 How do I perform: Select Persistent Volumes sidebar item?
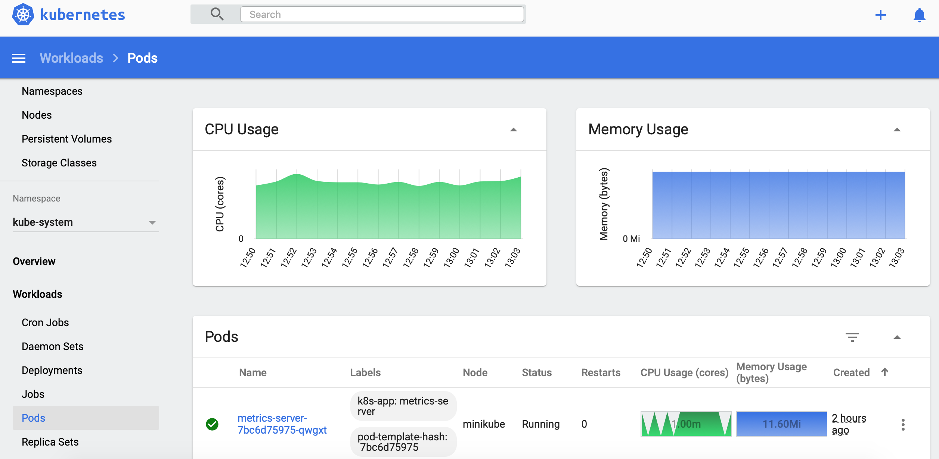[66, 138]
